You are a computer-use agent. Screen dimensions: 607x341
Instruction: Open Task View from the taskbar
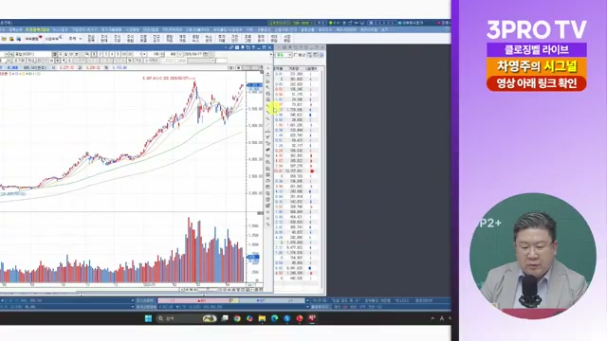pyautogui.click(x=225, y=318)
